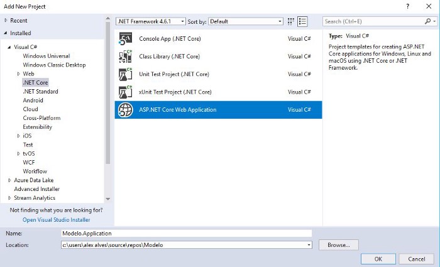Click the category tree scrollbar up arrow
This screenshot has width=440, height=267.
click(x=107, y=18)
